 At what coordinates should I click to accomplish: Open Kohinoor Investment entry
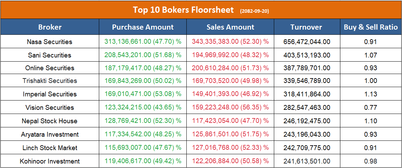[50, 161]
